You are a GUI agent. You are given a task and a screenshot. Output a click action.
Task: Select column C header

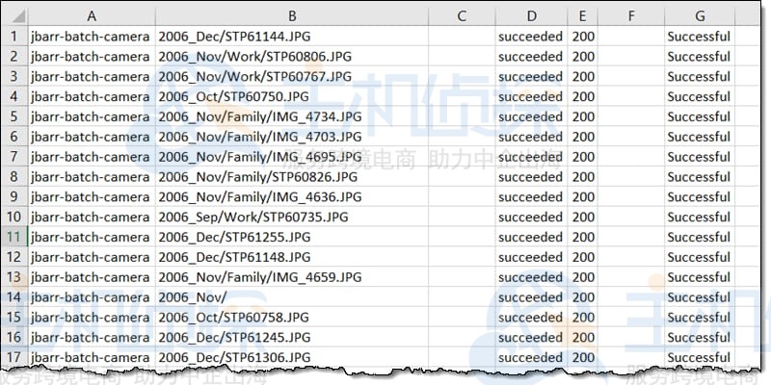click(461, 16)
